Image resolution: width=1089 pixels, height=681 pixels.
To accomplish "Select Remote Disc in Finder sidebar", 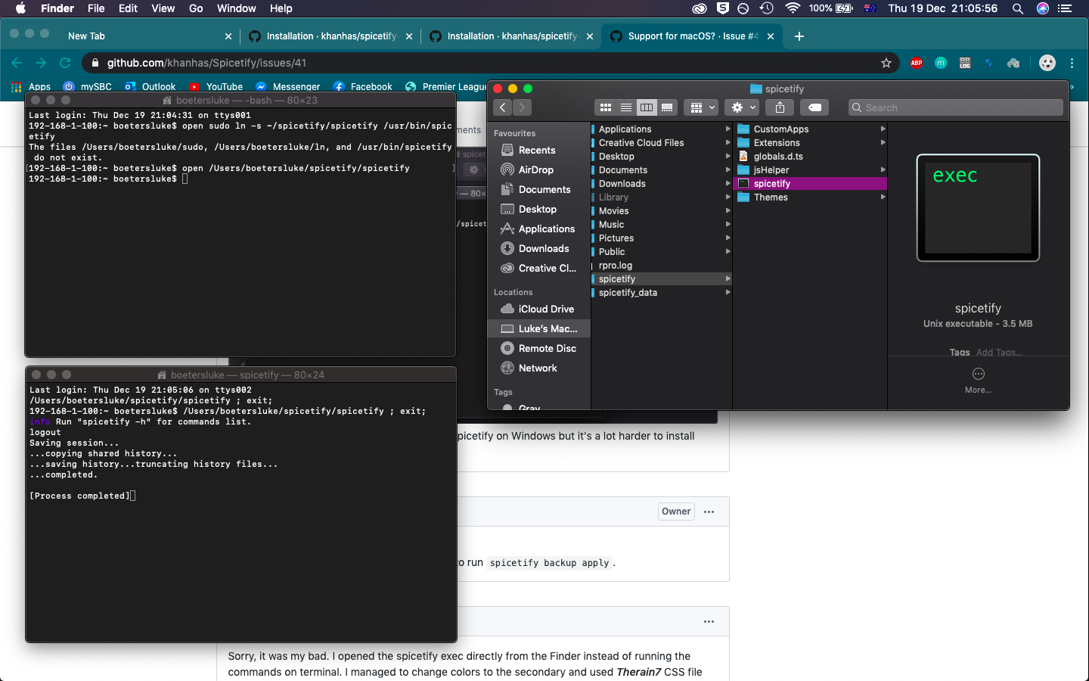I will (x=539, y=348).
